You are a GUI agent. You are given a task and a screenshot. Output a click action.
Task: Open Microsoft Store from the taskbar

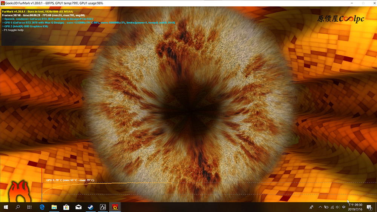click(66, 207)
